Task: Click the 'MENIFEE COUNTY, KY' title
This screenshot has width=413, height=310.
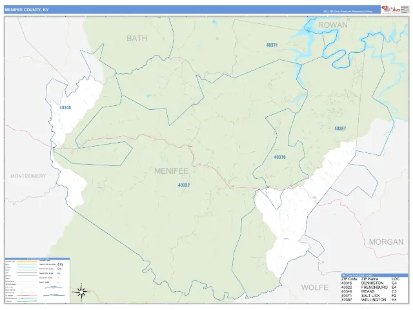Action: (x=26, y=10)
